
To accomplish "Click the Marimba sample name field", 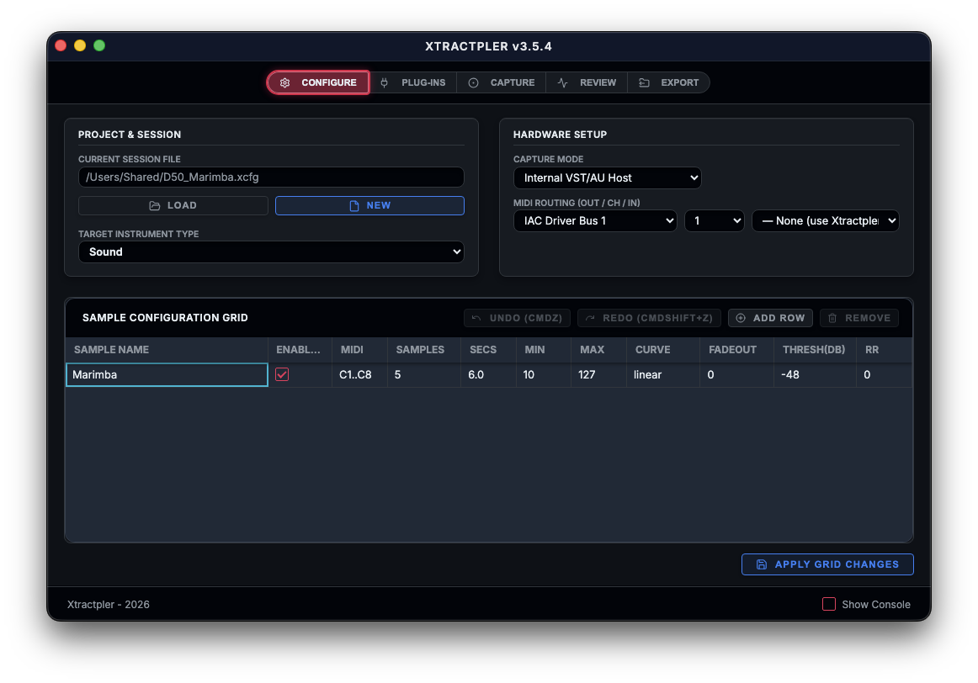I will click(x=167, y=374).
